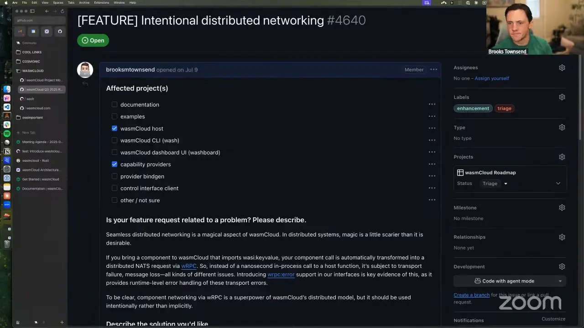Viewport: 584px width, 328px height.
Task: Click the enhancement label badge
Action: click(x=473, y=108)
